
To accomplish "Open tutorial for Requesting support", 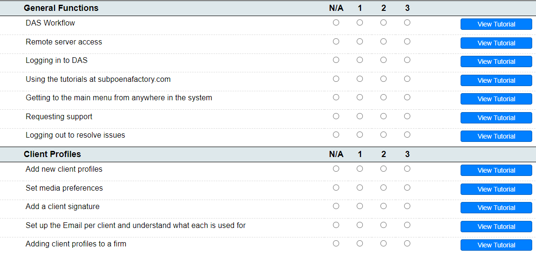I will [x=496, y=118].
